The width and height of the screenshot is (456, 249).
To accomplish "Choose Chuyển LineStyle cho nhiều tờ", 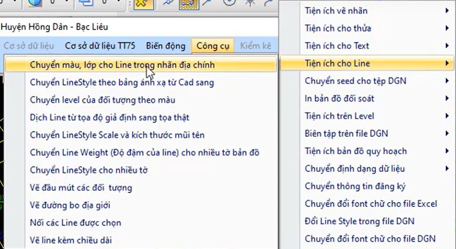I will (x=141, y=170).
